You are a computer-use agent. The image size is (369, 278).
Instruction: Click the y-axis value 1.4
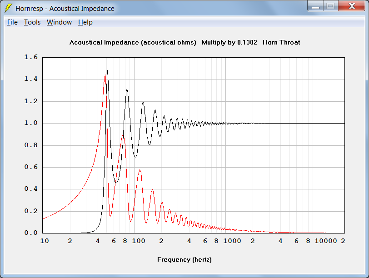[31, 79]
